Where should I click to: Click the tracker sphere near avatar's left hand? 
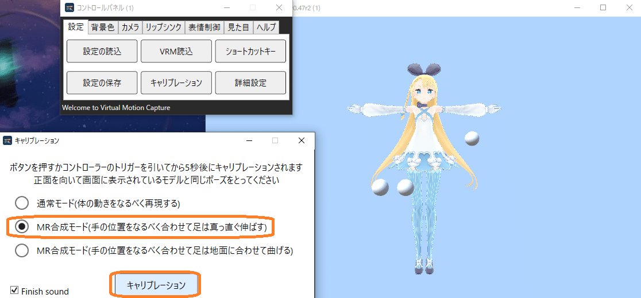coord(472,138)
